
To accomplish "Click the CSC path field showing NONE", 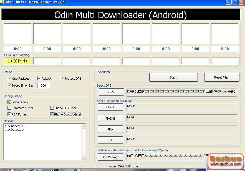I will (182, 140).
